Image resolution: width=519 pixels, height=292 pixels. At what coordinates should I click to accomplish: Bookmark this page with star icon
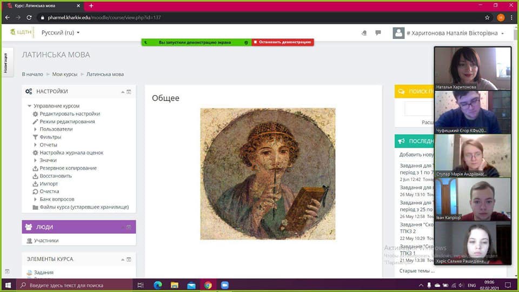[487, 17]
